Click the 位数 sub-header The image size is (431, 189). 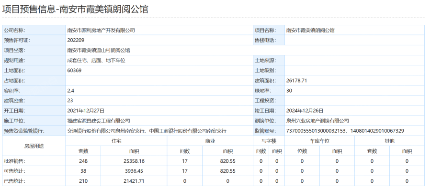tap(302, 151)
